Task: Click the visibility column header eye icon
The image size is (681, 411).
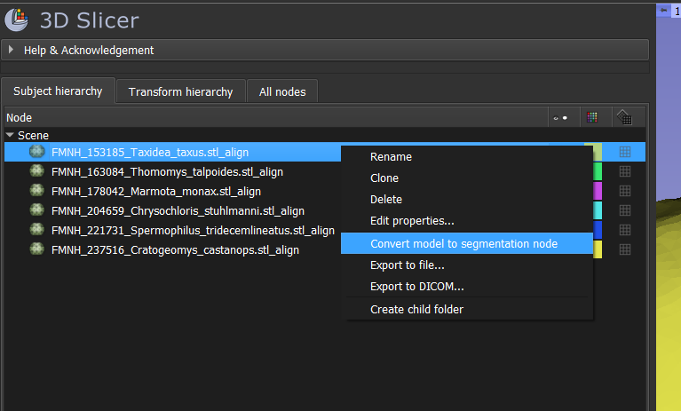Action: [560, 117]
